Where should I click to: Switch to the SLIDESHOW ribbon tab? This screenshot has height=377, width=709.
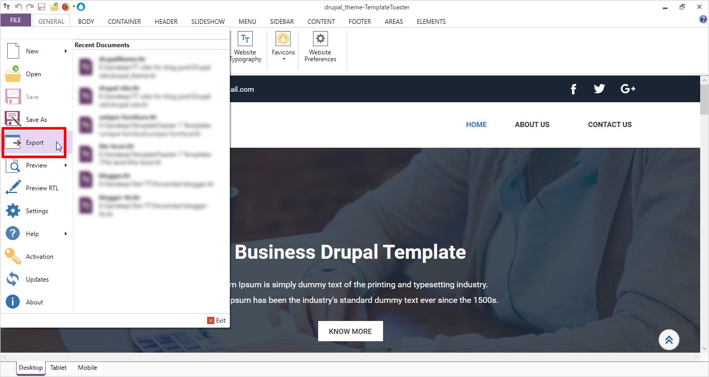tap(208, 21)
